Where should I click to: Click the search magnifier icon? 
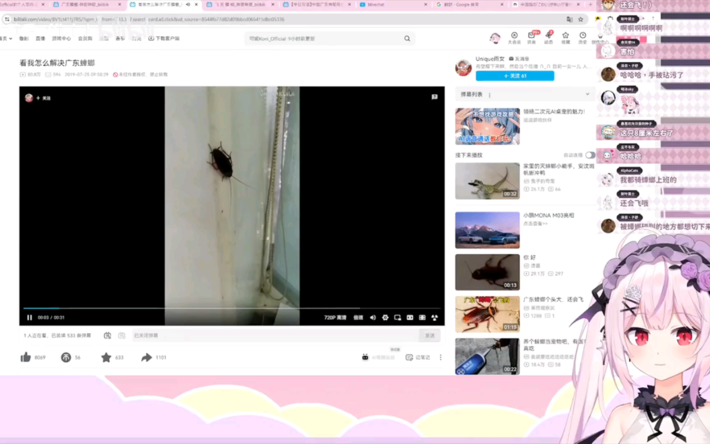[x=407, y=39]
